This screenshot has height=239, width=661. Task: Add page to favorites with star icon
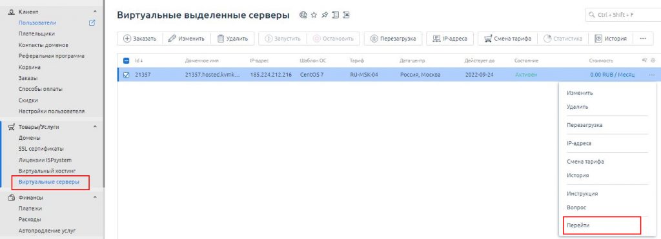pyautogui.click(x=314, y=15)
